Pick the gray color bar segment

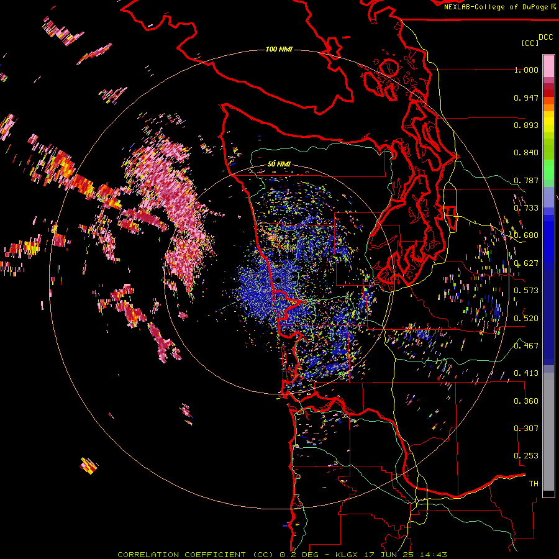tap(548, 432)
